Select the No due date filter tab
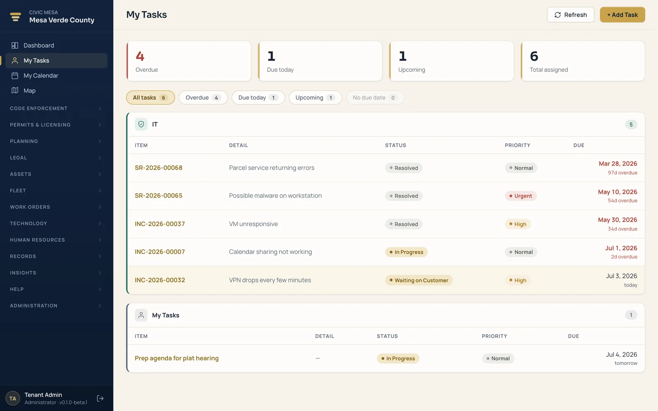This screenshot has width=658, height=411. click(375, 97)
